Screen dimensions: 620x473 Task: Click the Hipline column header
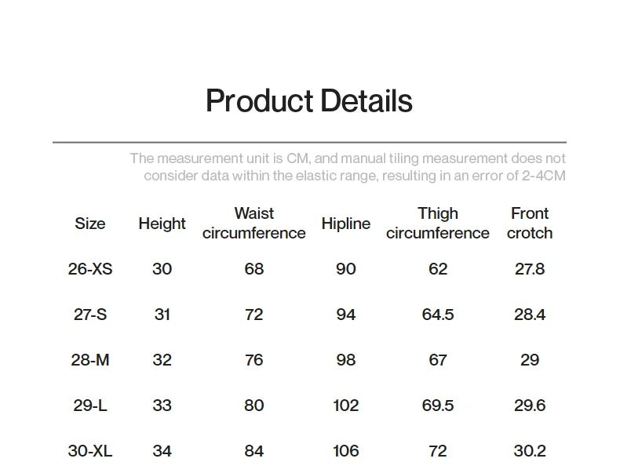point(345,224)
